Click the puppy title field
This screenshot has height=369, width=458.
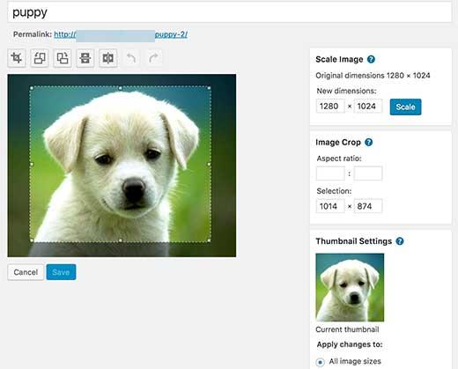229,12
